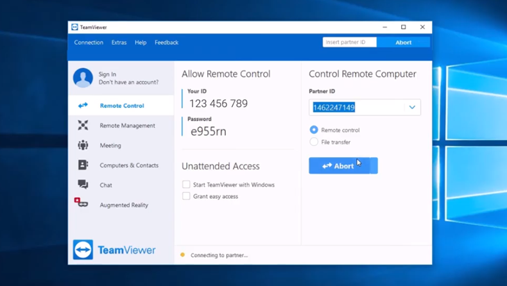The image size is (507, 286).
Task: Click the large Abort connection button
Action: pos(343,166)
